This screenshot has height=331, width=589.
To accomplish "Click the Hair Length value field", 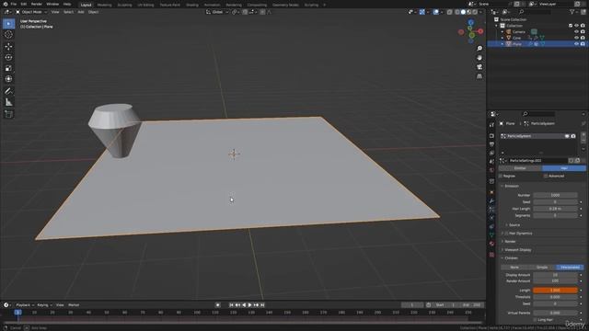I will click(x=555, y=209).
